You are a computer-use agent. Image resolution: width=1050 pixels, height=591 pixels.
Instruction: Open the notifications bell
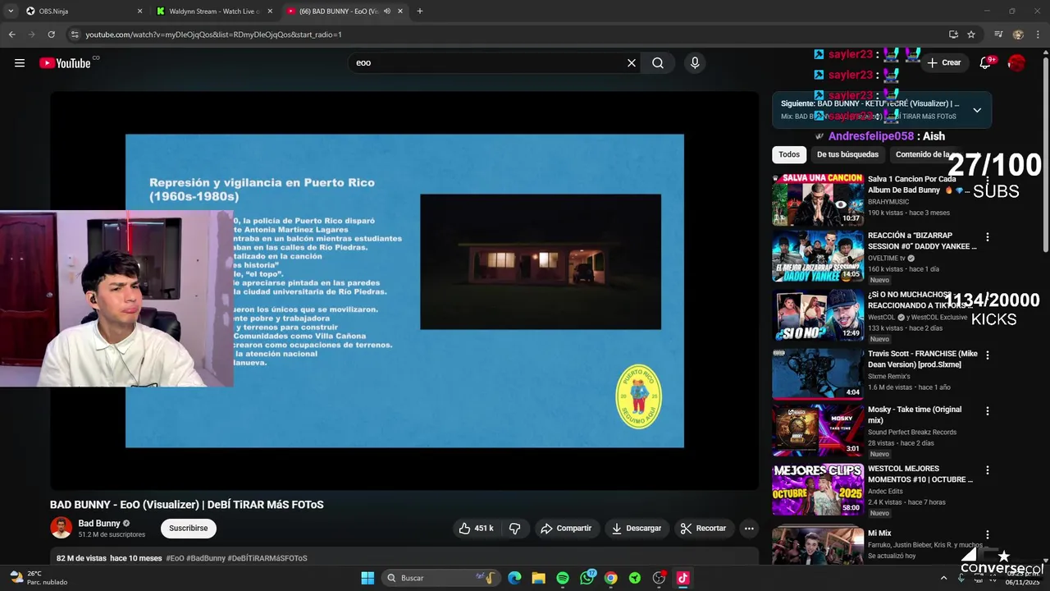click(x=985, y=63)
